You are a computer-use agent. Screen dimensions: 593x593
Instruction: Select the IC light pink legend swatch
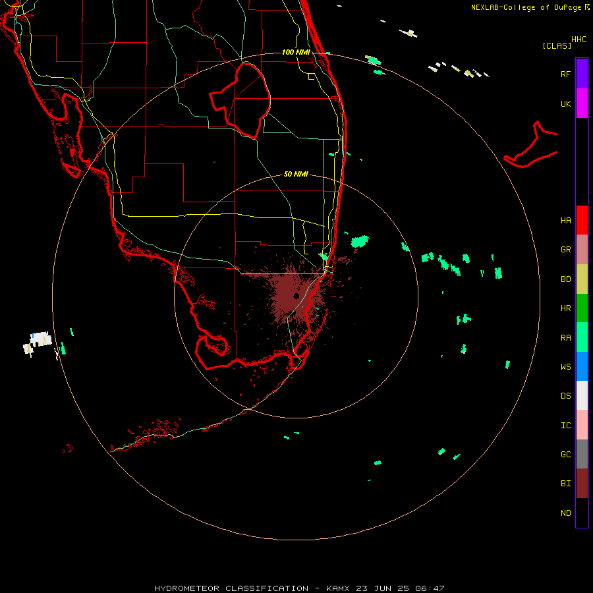point(582,425)
